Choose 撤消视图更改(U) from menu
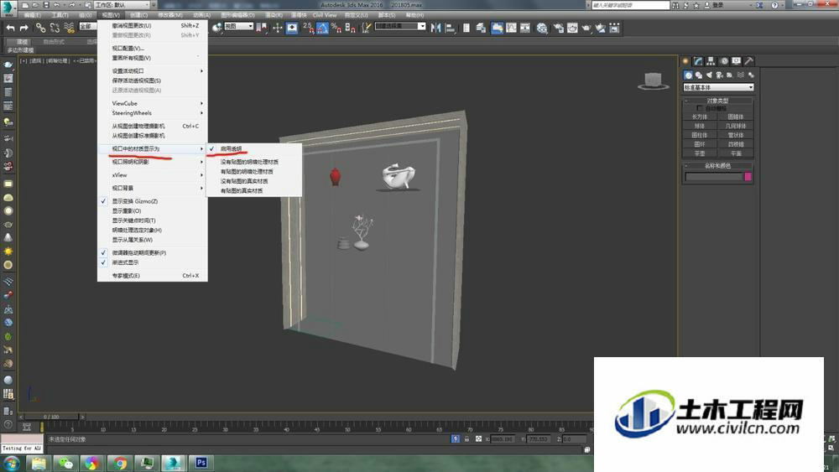 (x=153, y=26)
